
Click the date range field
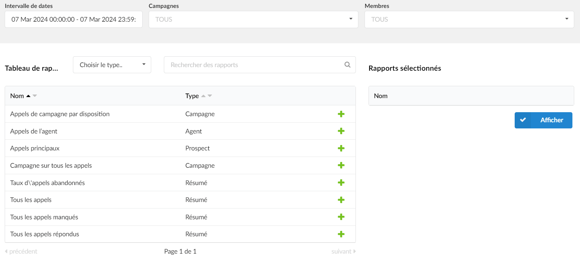(x=74, y=19)
